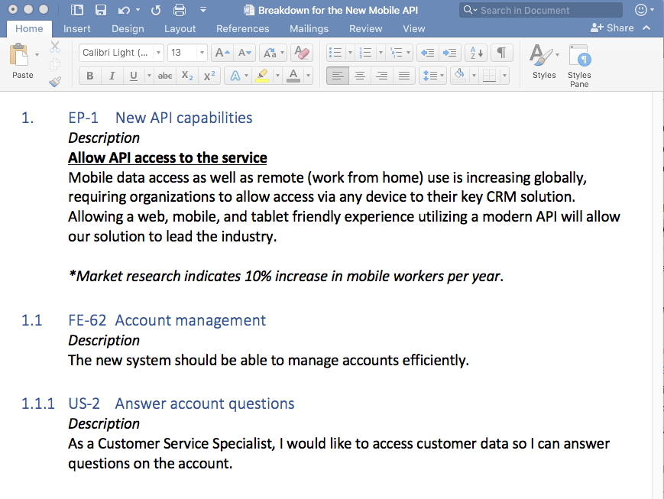Decrease font size with A-down icon
The height and width of the screenshot is (499, 664).
pyautogui.click(x=245, y=53)
